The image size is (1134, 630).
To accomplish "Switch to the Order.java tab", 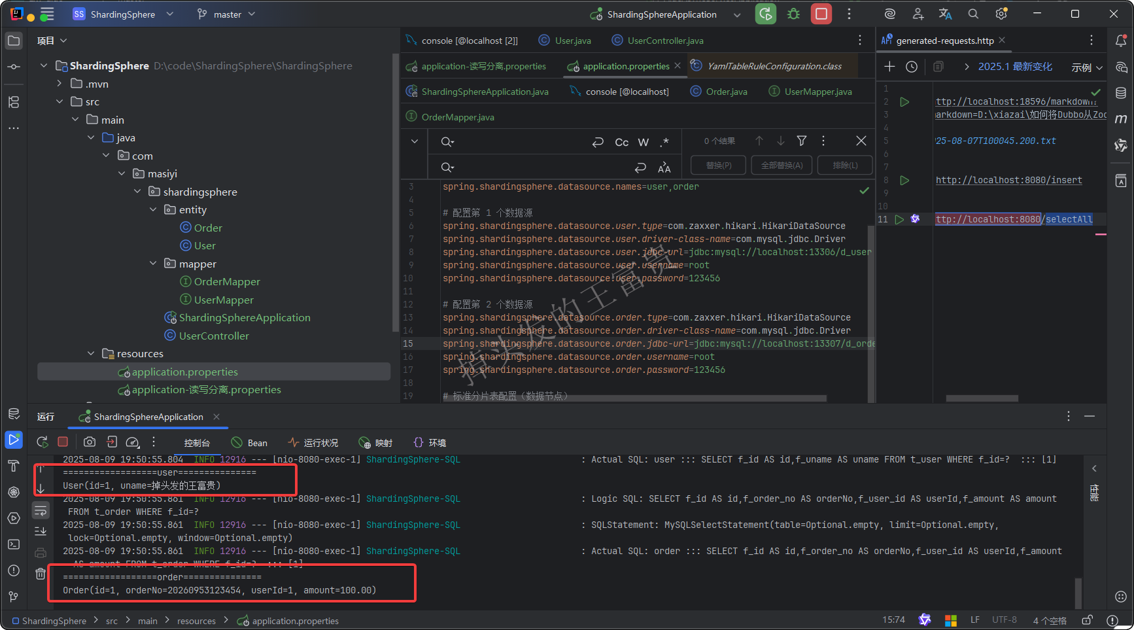I will [719, 92].
